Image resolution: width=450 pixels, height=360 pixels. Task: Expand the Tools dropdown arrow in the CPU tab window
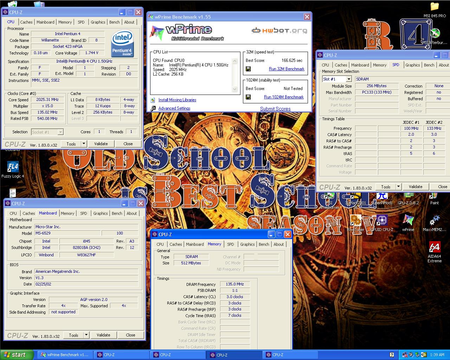[x=84, y=144]
